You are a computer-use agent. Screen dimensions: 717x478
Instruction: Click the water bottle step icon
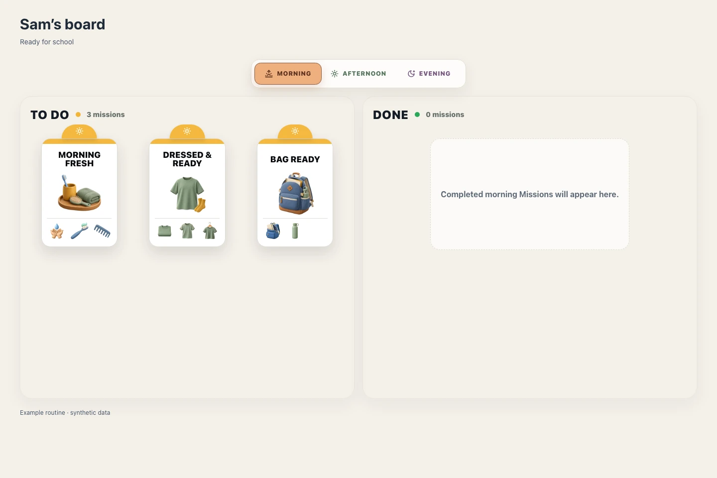pos(295,231)
